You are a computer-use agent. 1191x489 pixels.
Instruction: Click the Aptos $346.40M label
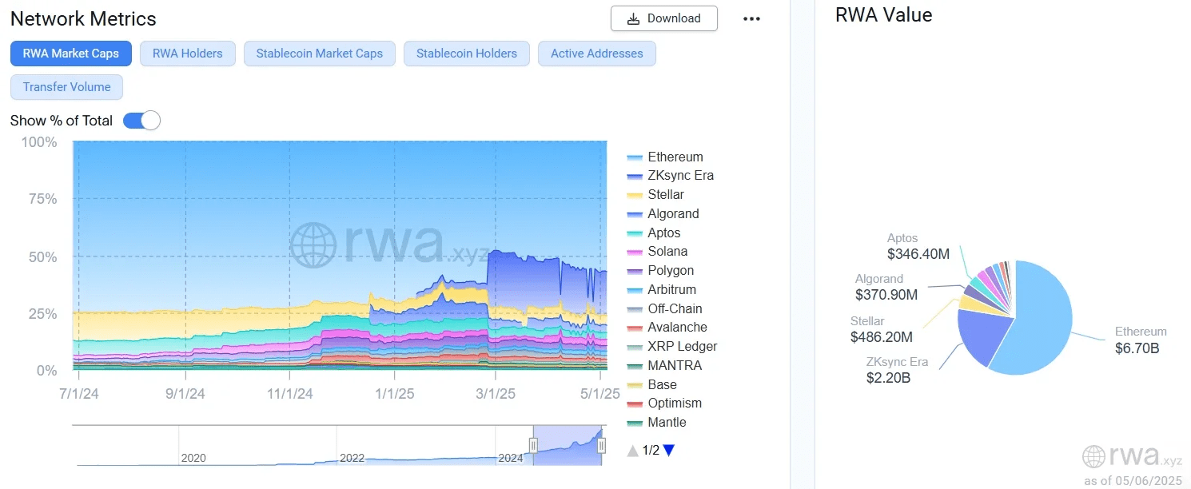click(918, 246)
